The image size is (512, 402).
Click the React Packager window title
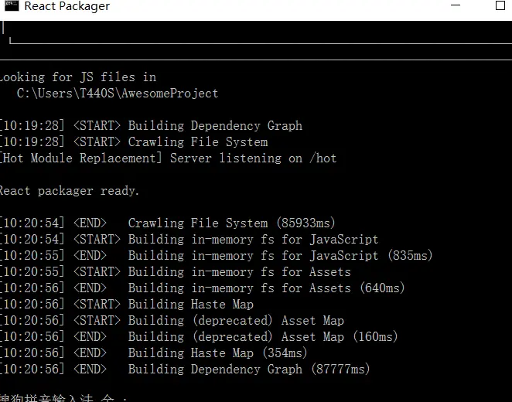(67, 7)
